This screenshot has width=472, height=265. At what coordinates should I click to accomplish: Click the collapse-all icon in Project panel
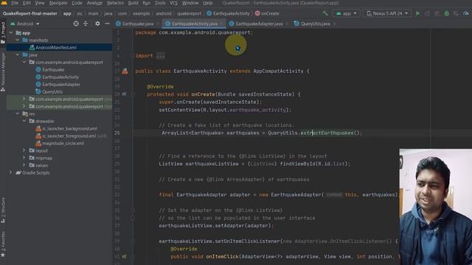[86, 24]
